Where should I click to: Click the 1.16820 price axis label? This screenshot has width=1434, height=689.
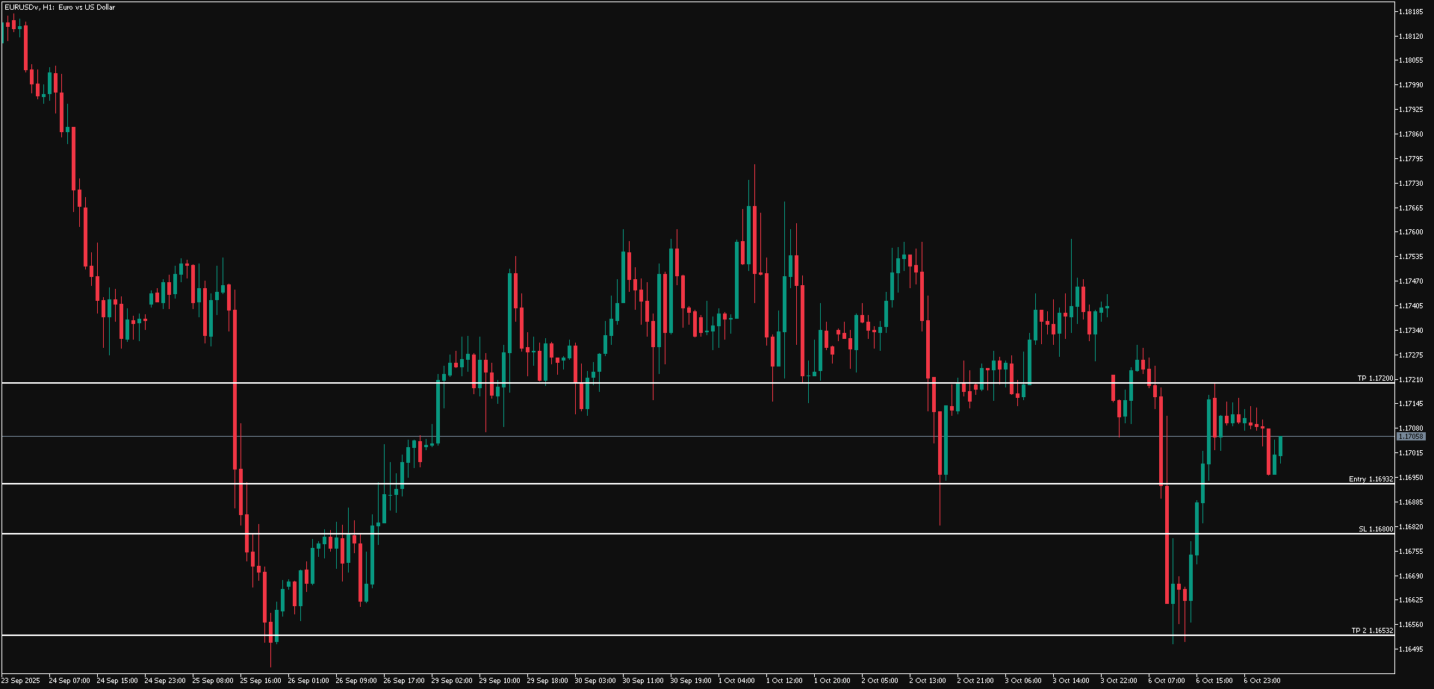pos(1412,527)
